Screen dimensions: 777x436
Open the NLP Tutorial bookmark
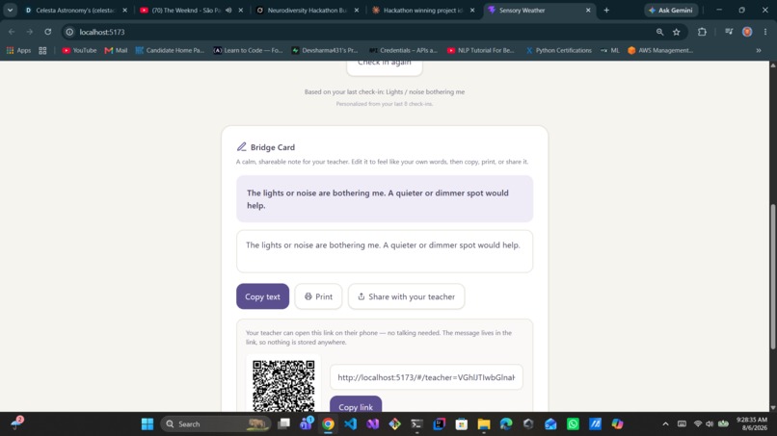pos(481,50)
